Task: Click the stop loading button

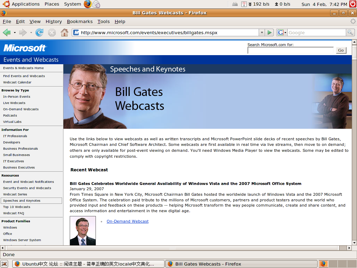Action: click(x=52, y=32)
